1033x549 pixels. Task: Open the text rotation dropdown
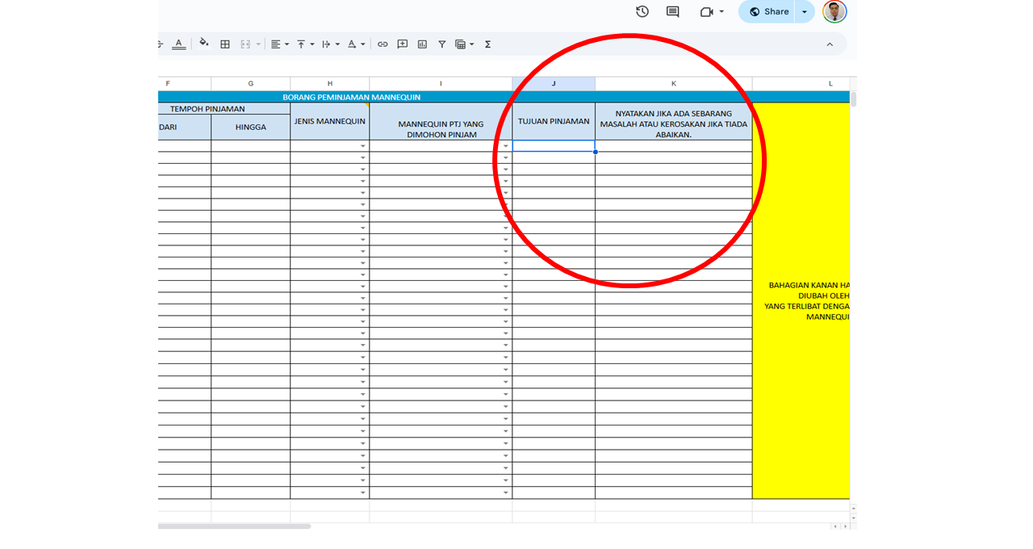tap(355, 44)
